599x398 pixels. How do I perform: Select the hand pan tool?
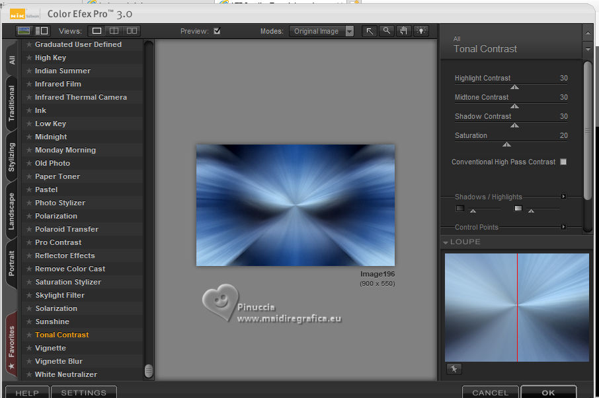pos(404,31)
